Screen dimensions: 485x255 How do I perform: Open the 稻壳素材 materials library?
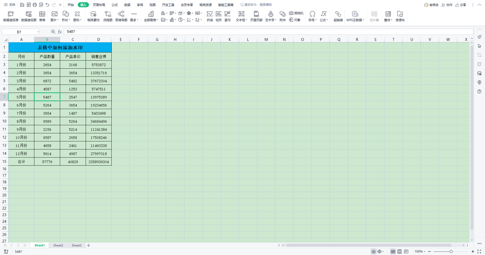pos(93,16)
